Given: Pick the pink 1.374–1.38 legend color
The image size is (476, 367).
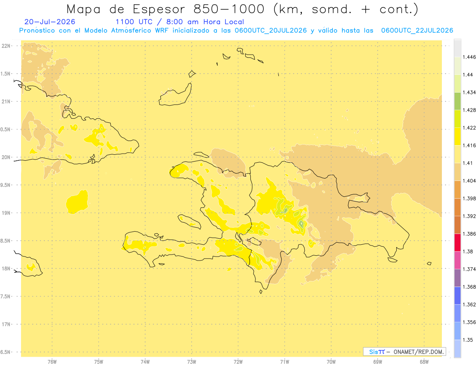Looking at the screenshot, I should click(x=457, y=260).
